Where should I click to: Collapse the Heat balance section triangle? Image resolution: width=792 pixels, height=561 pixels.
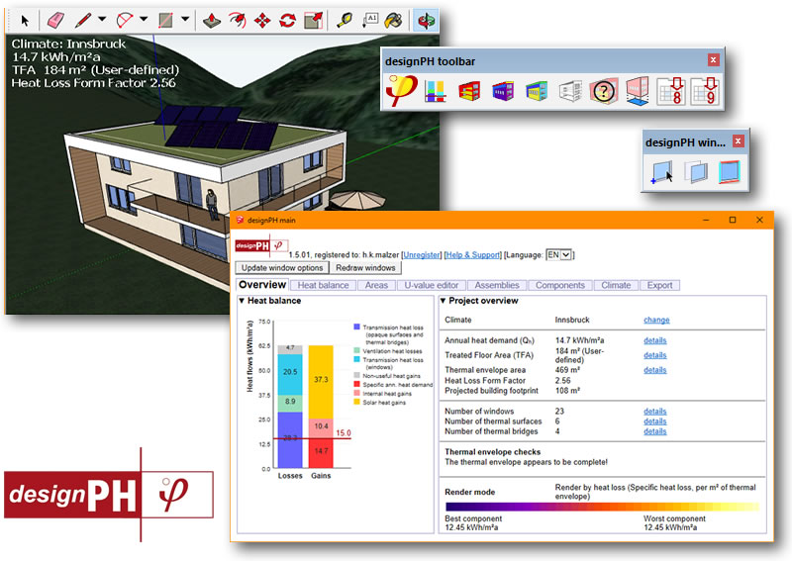coord(242,301)
